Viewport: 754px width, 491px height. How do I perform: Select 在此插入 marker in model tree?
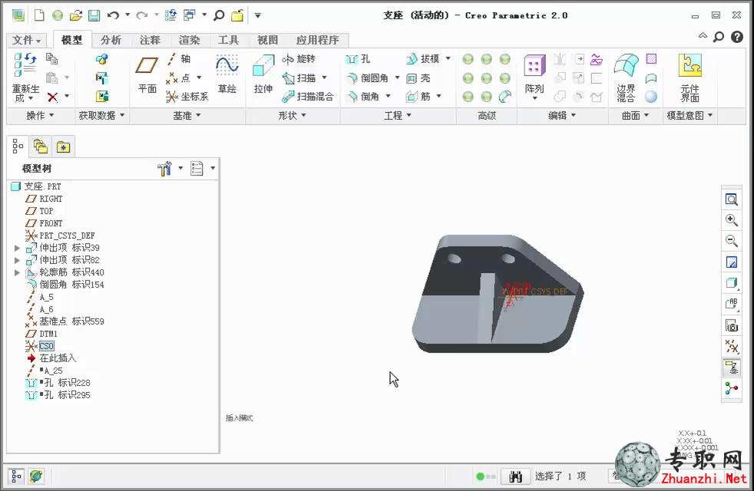(x=58, y=358)
